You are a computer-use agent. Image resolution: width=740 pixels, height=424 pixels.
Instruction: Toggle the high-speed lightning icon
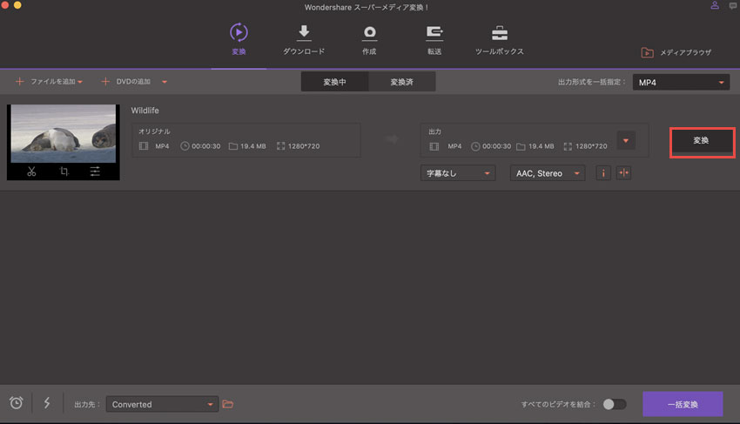47,403
